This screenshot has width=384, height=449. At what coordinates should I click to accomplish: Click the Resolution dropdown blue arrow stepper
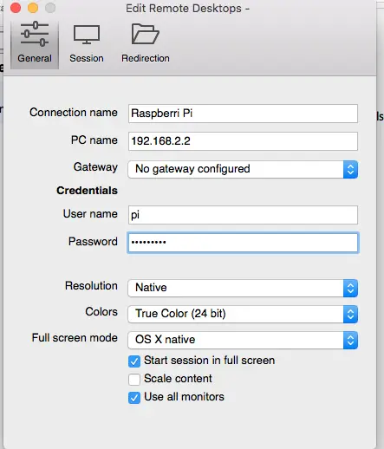coord(350,288)
